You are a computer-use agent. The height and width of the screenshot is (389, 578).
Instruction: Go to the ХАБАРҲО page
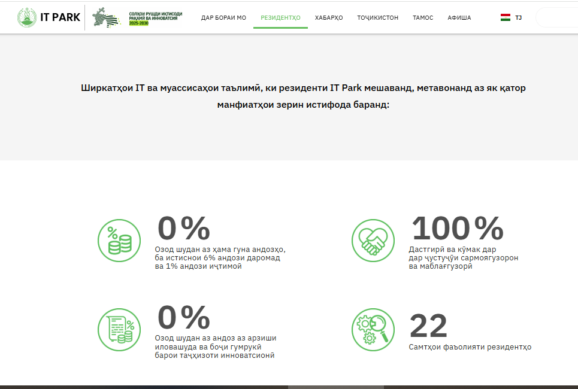point(329,18)
